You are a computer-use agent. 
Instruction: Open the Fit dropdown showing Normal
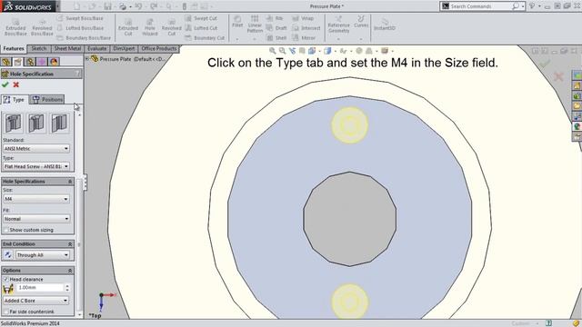pyautogui.click(x=36, y=219)
